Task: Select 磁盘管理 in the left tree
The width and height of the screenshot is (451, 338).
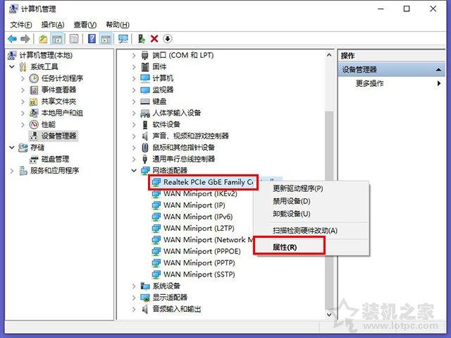Action: (55, 159)
